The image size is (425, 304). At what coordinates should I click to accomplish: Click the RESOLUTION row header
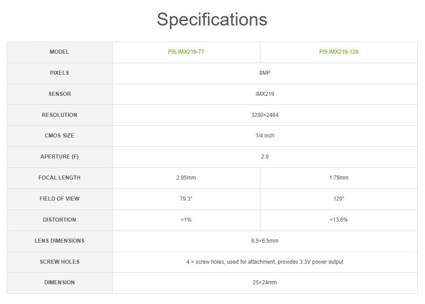[x=59, y=115]
